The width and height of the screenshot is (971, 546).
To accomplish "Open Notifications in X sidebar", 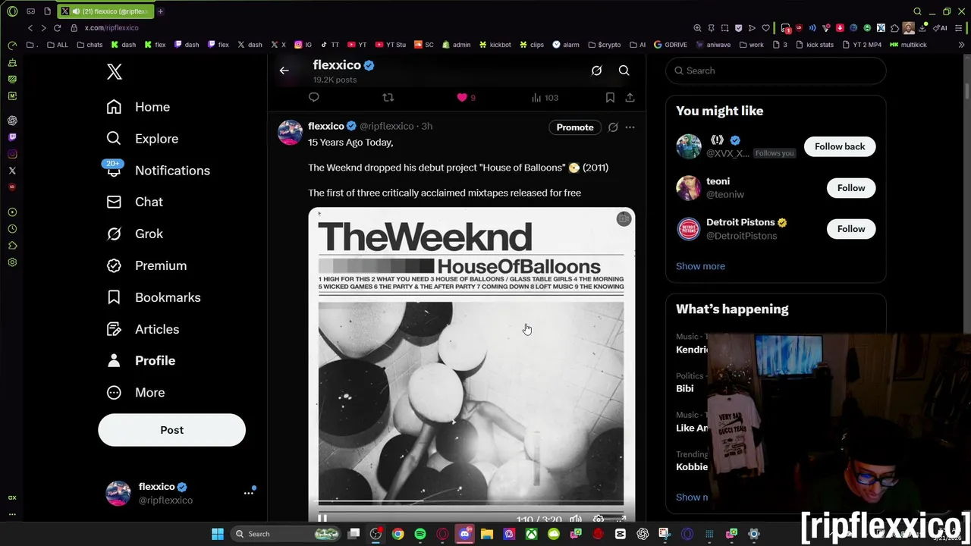I will 158,171.
